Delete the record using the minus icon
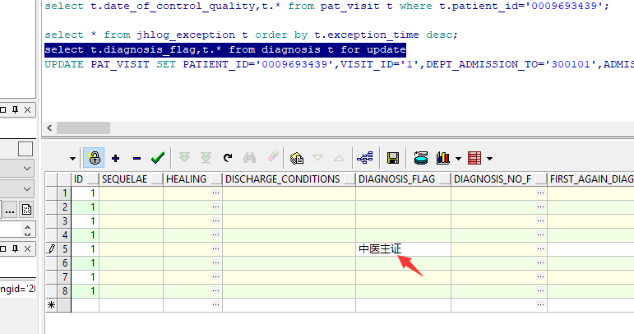This screenshot has width=634, height=334. [x=137, y=158]
